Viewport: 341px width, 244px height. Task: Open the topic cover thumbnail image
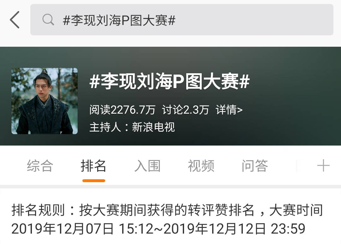45,101
